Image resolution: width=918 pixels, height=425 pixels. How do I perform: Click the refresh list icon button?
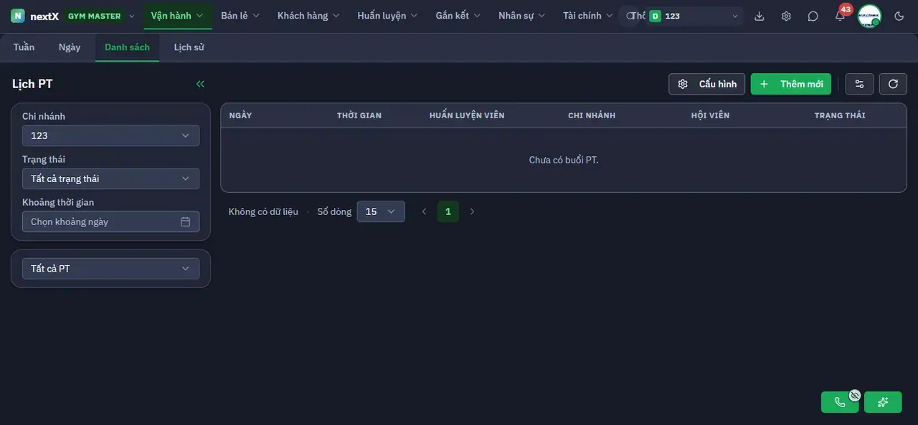click(x=893, y=84)
